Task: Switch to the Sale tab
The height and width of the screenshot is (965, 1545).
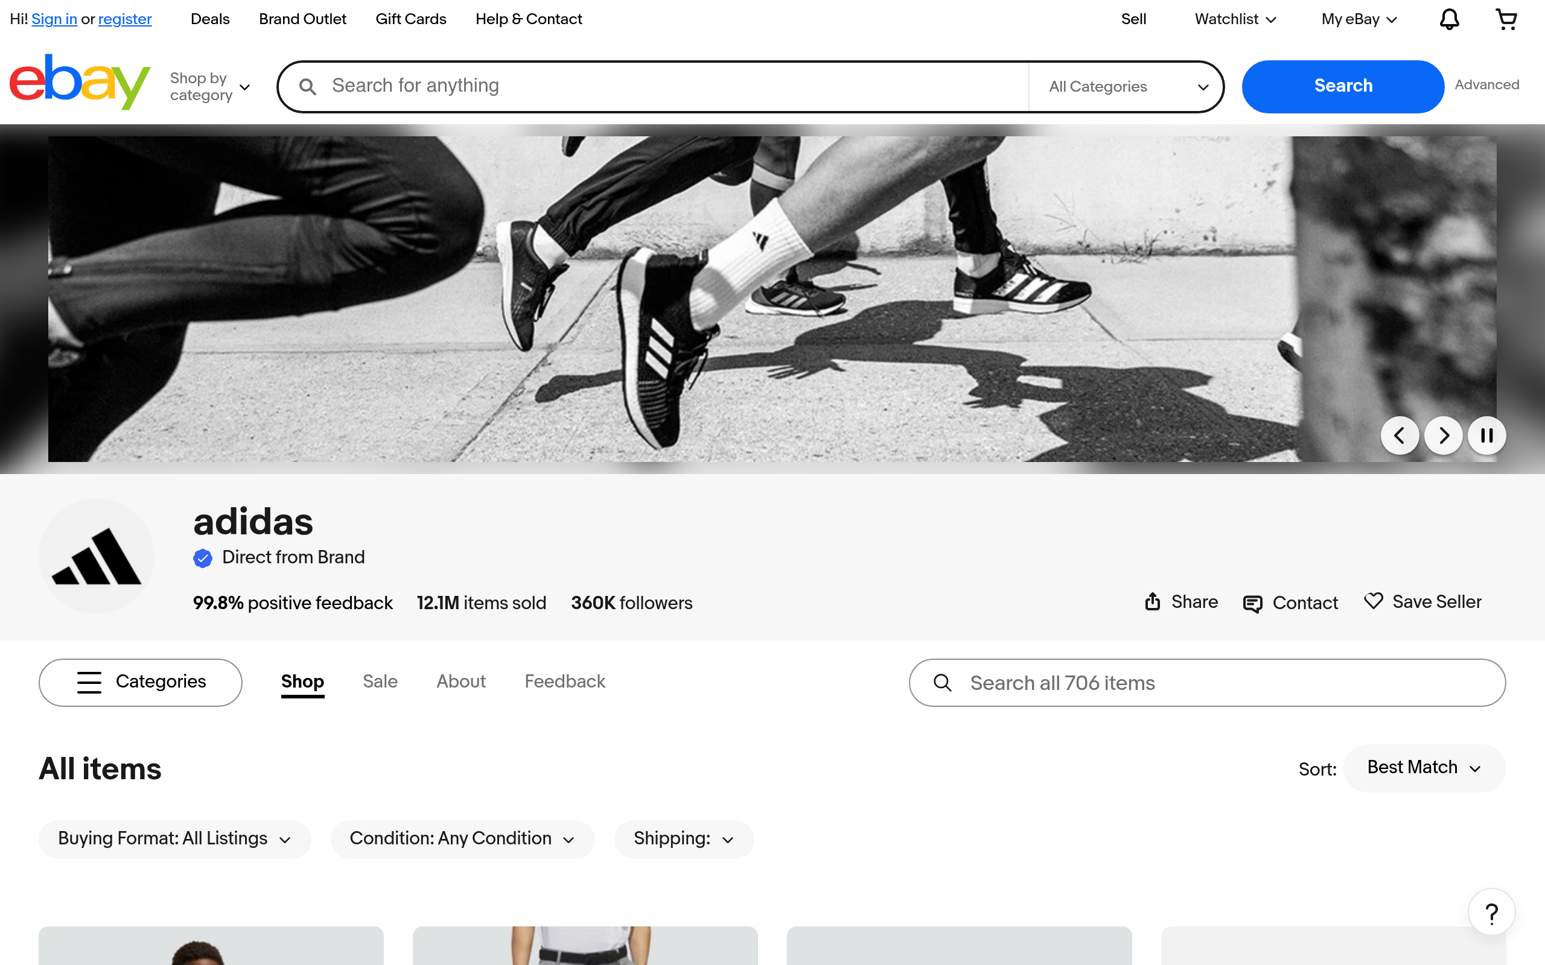Action: click(380, 682)
